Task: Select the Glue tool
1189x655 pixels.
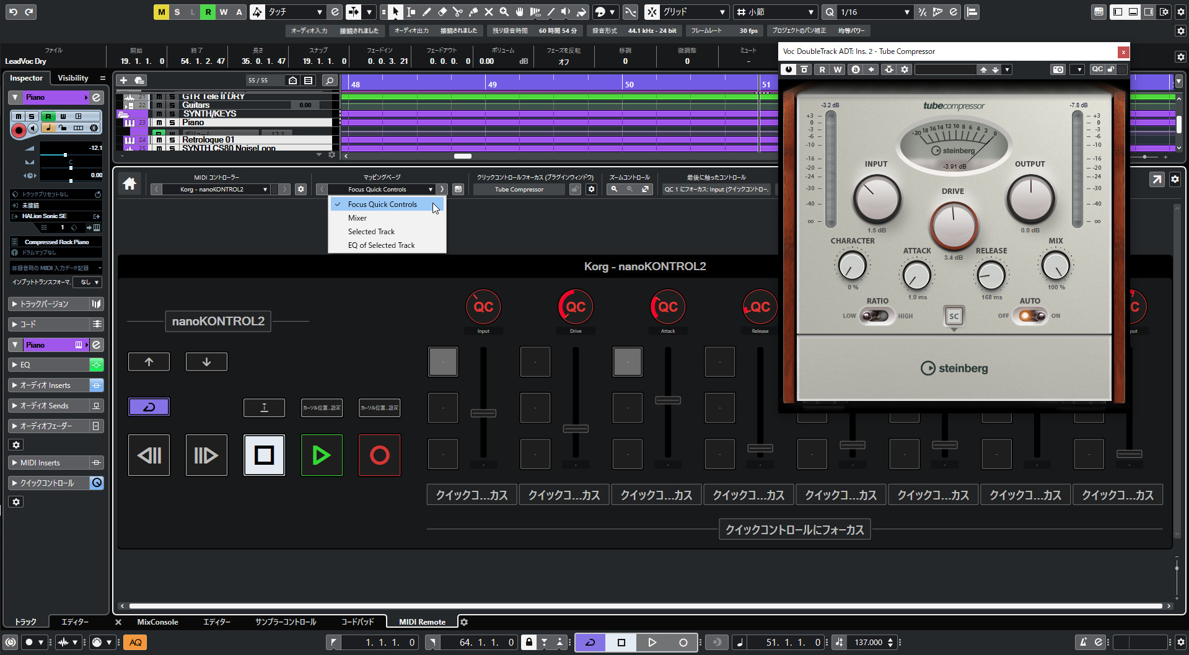Action: click(x=474, y=12)
